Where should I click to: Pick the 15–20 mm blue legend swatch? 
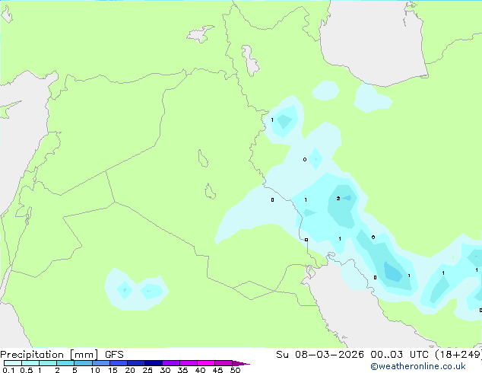[119, 363]
